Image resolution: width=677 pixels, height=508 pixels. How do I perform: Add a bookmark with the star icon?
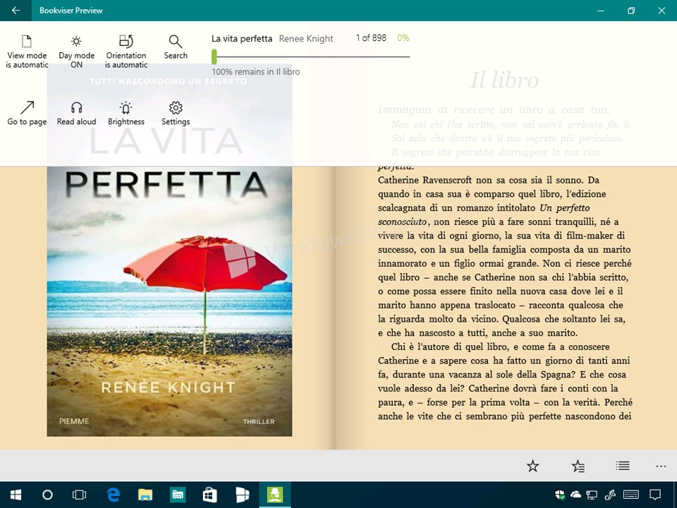point(533,466)
